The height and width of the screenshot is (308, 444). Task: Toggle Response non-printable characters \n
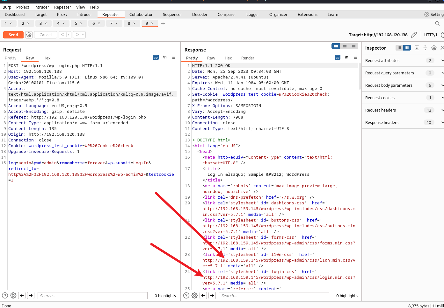pos(346,57)
